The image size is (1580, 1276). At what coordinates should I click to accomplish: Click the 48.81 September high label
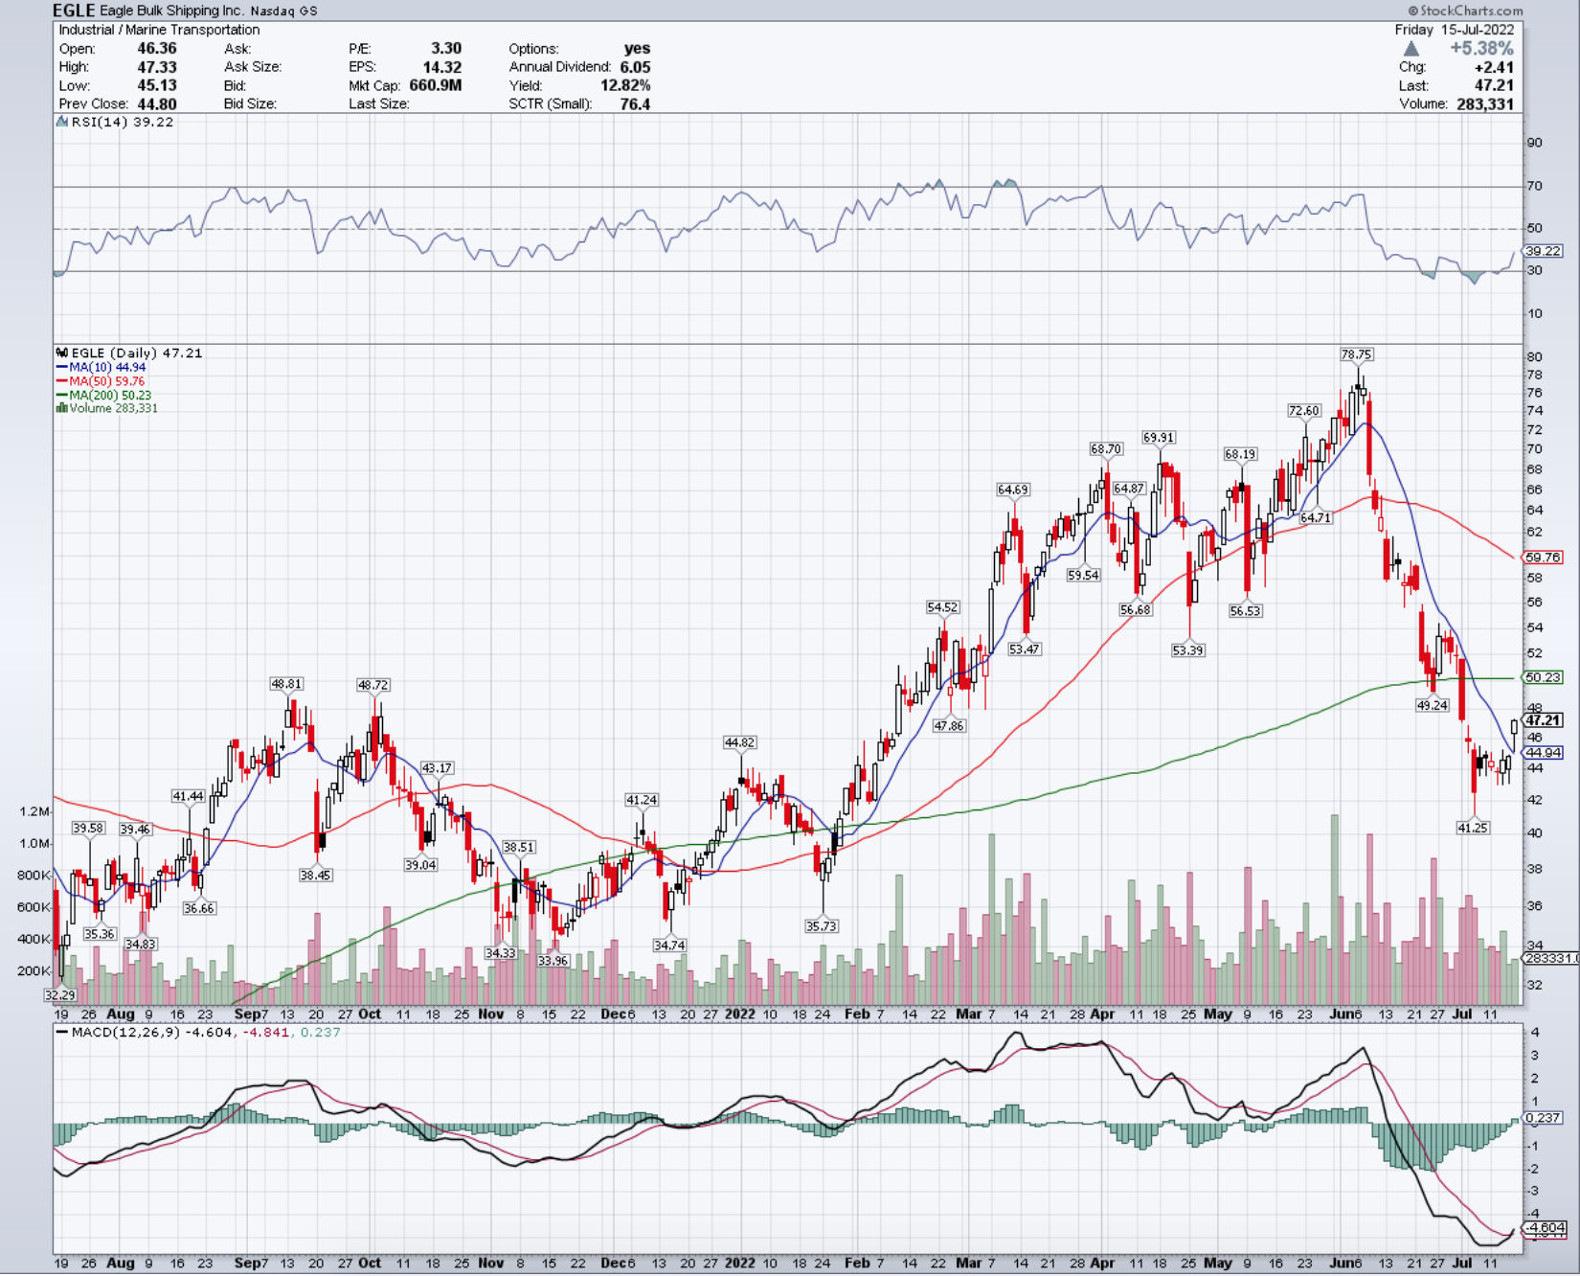point(286,684)
